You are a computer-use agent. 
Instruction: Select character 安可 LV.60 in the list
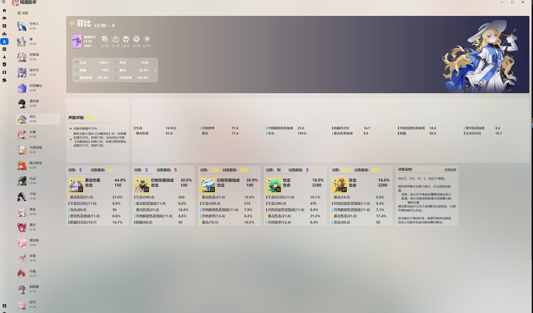tap(38, 305)
